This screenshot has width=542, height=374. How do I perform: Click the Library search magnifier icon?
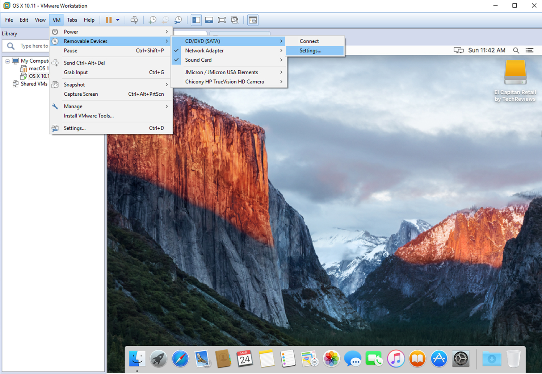[11, 46]
